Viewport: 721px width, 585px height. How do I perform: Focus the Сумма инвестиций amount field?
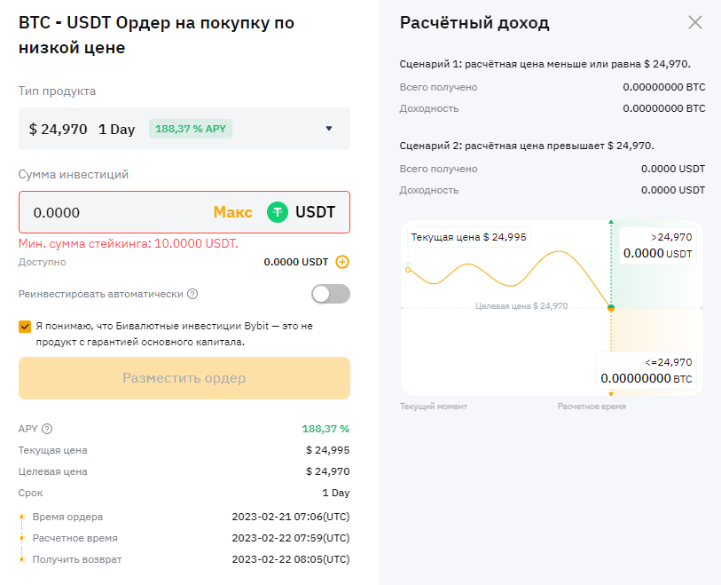point(115,212)
